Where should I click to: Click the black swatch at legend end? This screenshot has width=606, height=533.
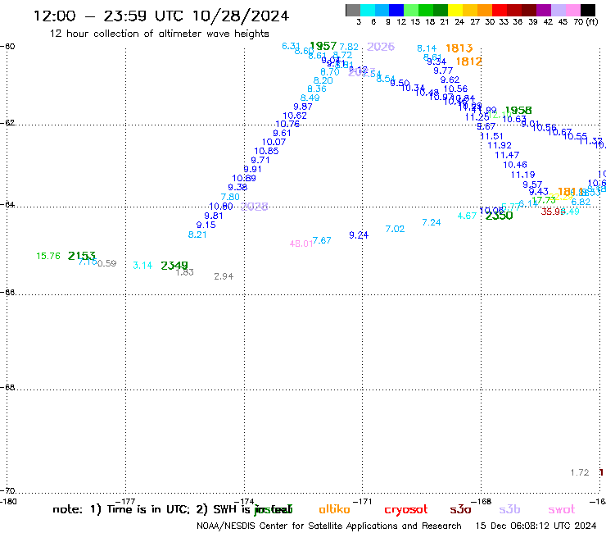587,10
